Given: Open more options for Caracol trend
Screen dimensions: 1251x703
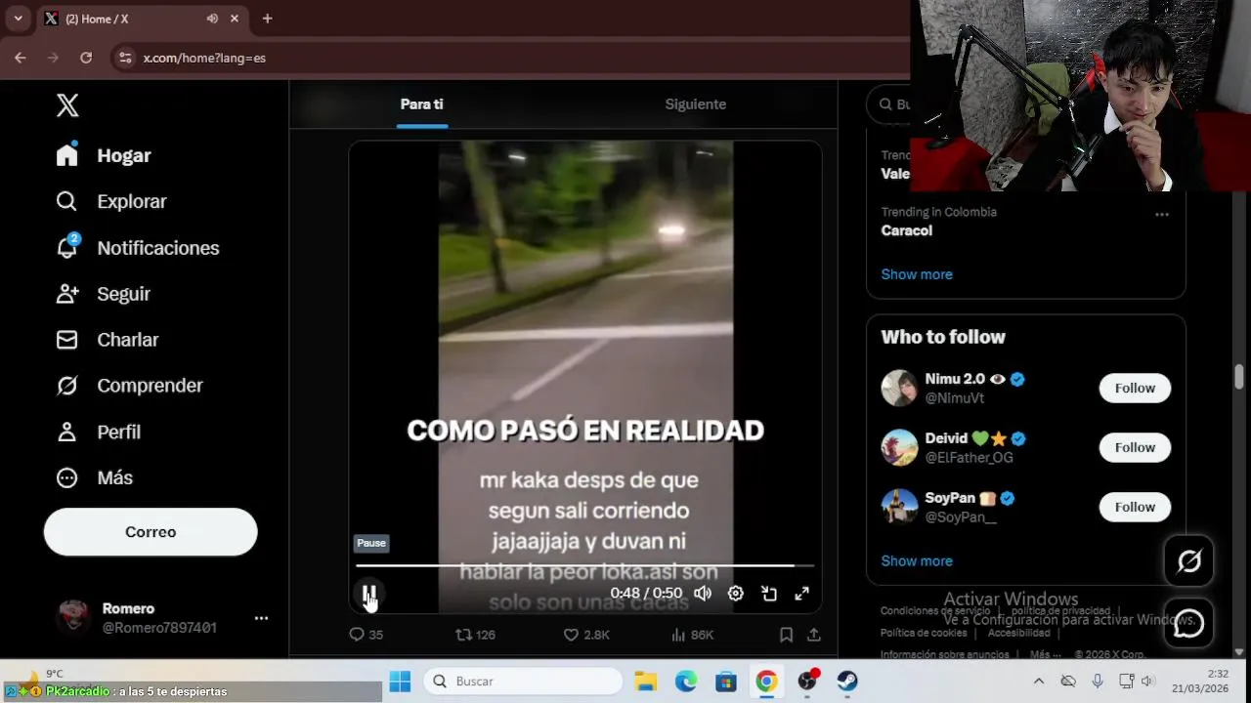Looking at the screenshot, I should click(x=1162, y=214).
